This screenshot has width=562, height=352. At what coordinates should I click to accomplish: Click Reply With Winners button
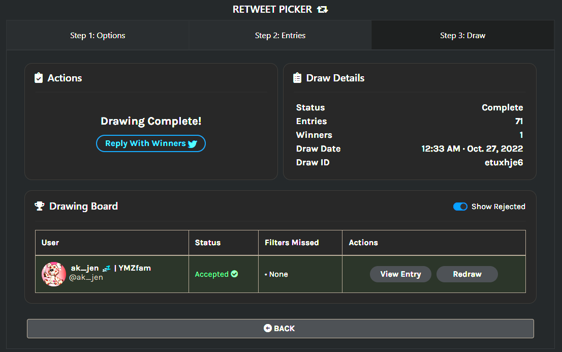point(151,143)
